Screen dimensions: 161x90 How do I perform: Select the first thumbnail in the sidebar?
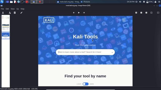(6, 18)
